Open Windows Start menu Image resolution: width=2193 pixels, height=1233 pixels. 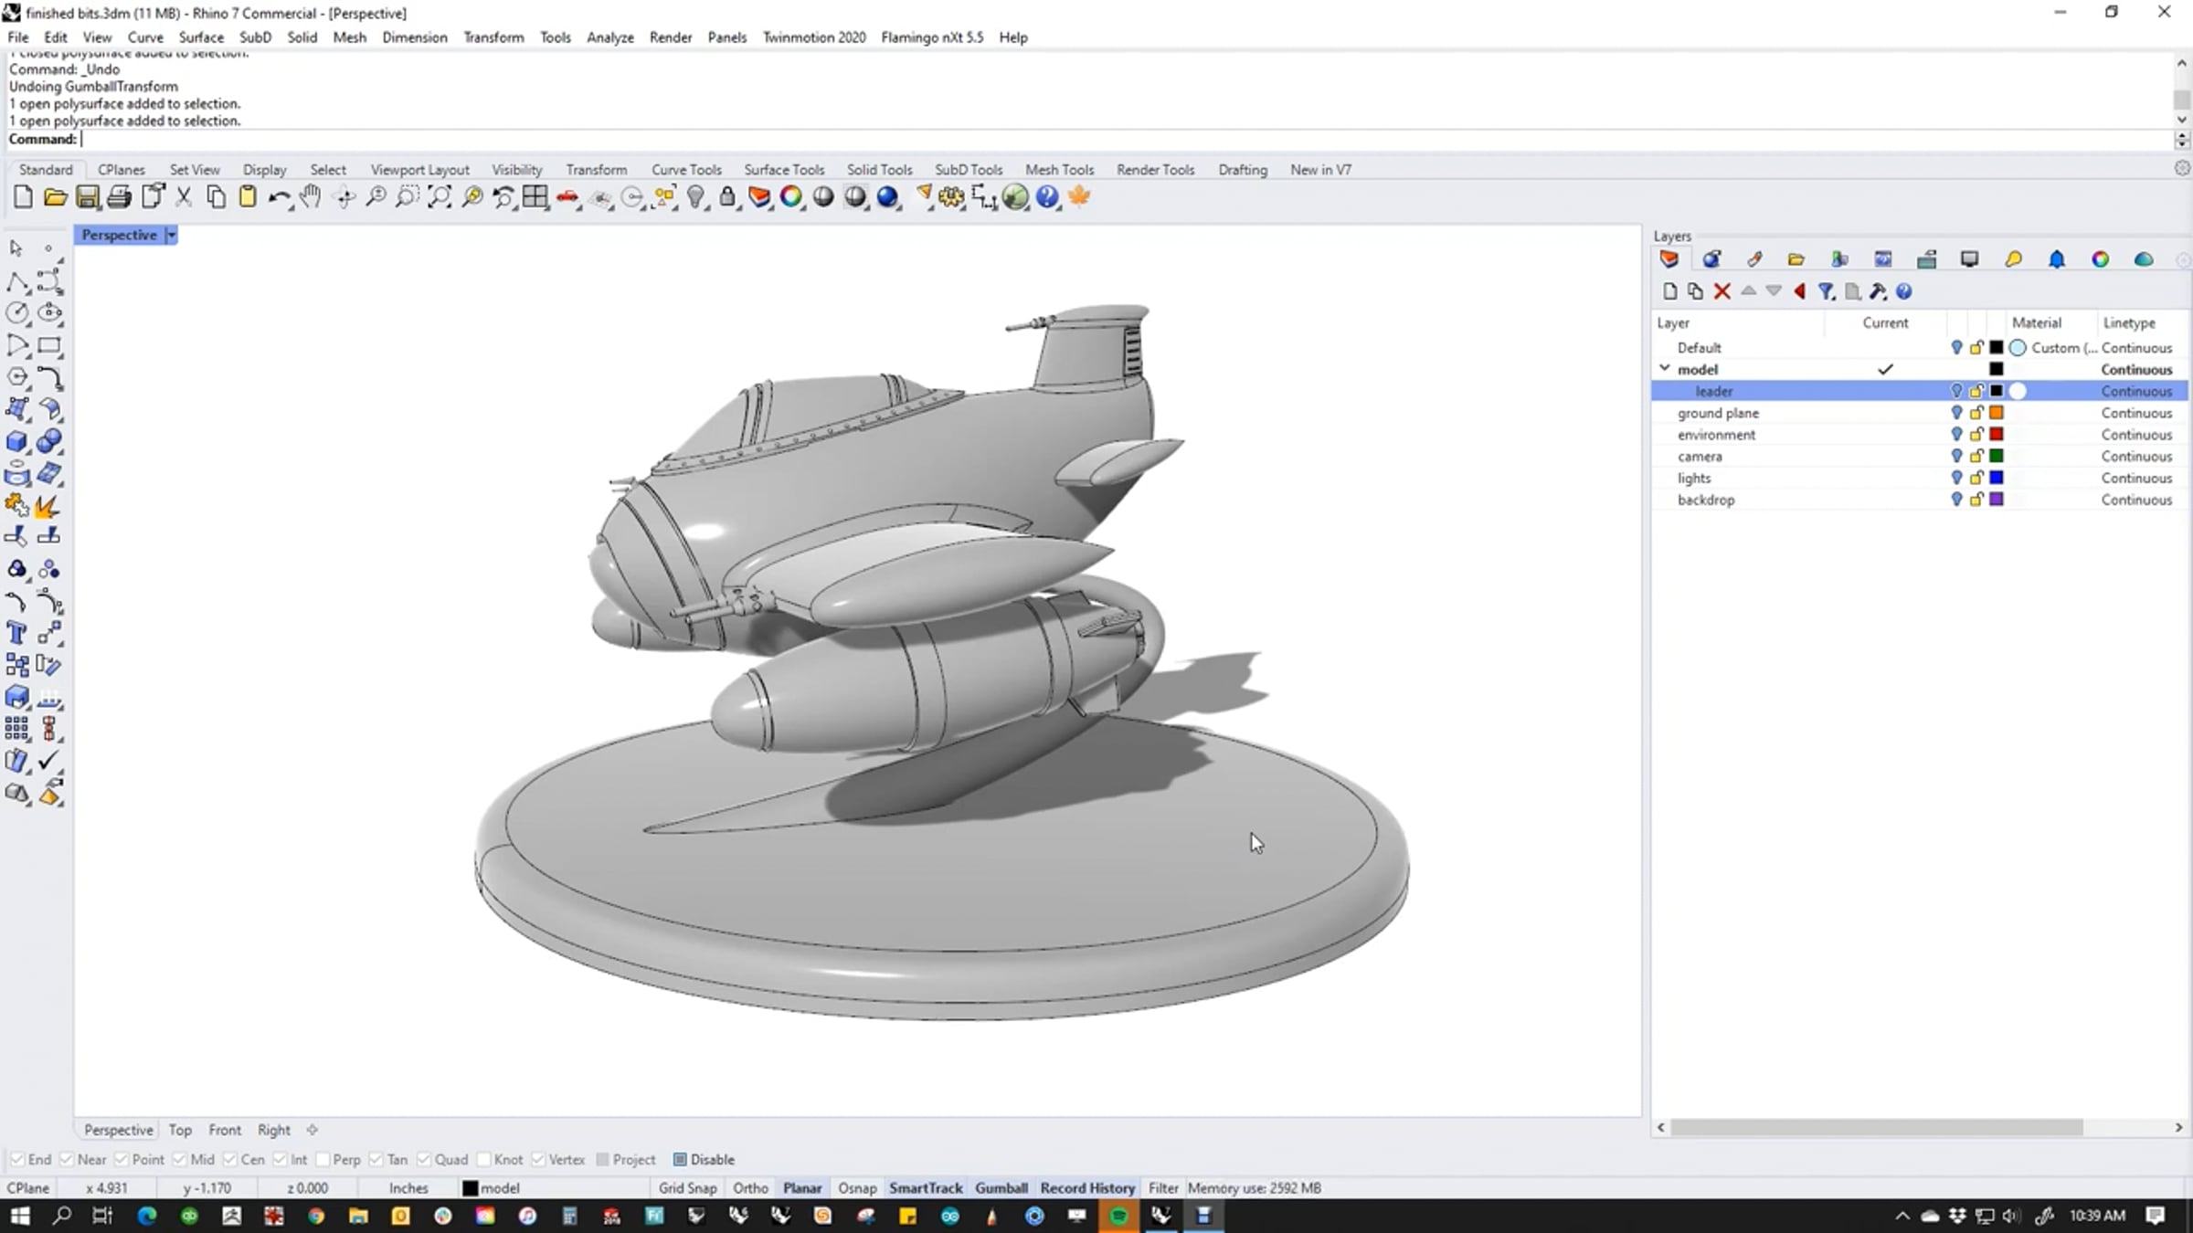[20, 1216]
